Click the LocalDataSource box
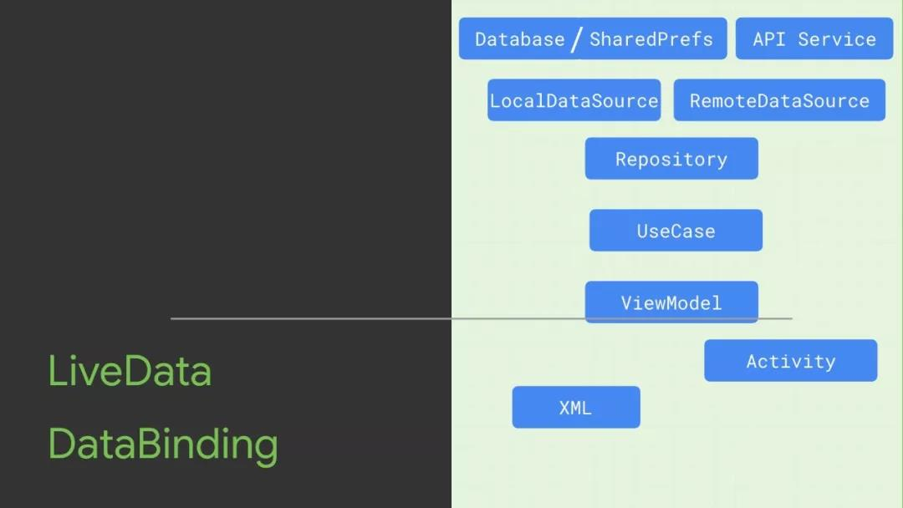 [x=574, y=100]
